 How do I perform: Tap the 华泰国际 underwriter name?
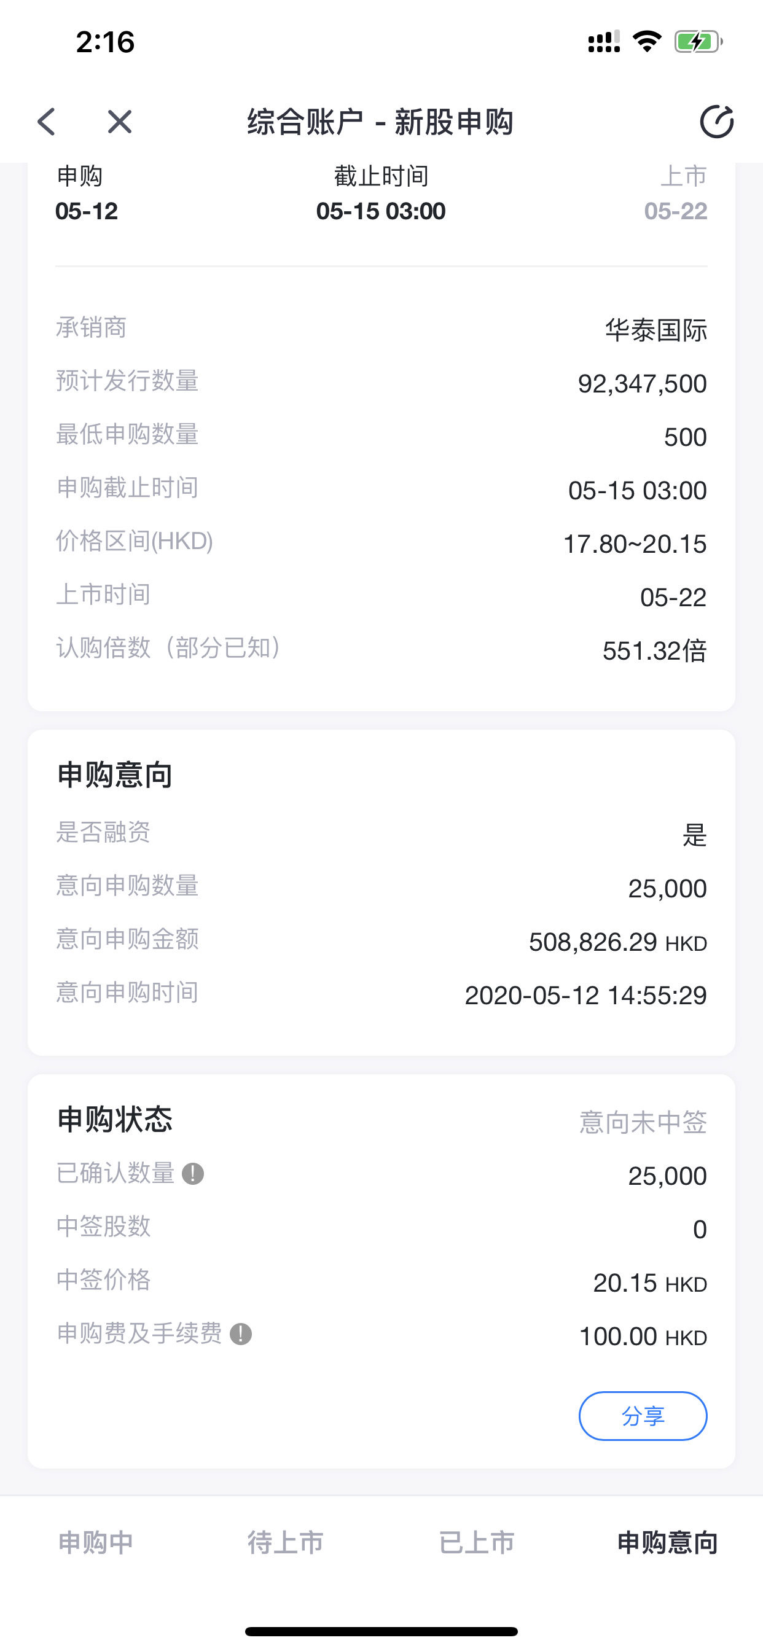[655, 330]
